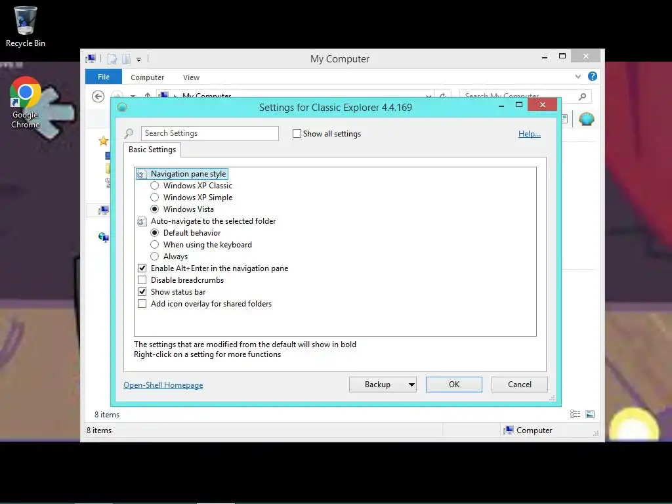This screenshot has width=672, height=504.
Task: Select the Network icon in navigation pane
Action: tap(104, 237)
